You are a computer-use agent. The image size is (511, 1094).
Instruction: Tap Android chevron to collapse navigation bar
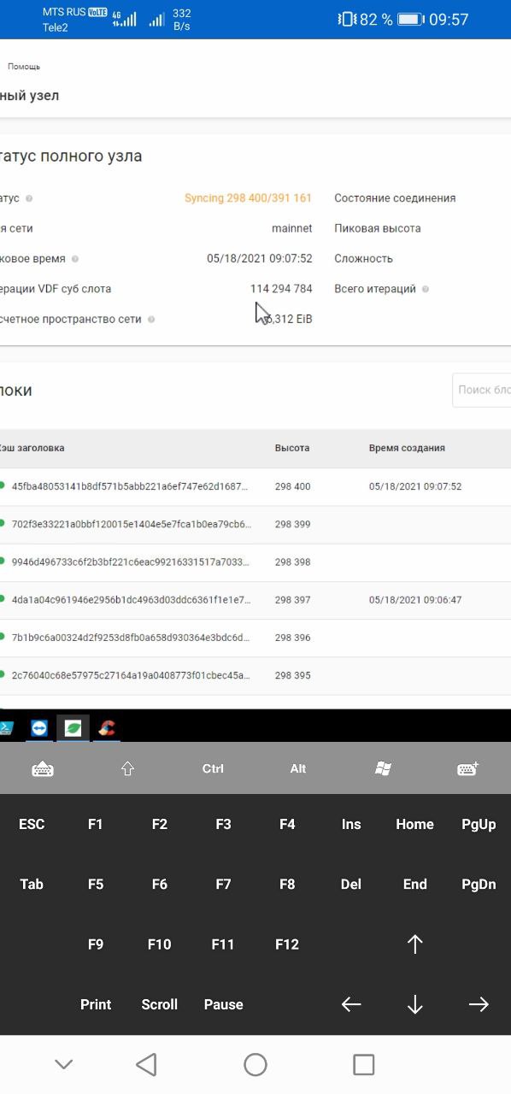[x=63, y=1064]
